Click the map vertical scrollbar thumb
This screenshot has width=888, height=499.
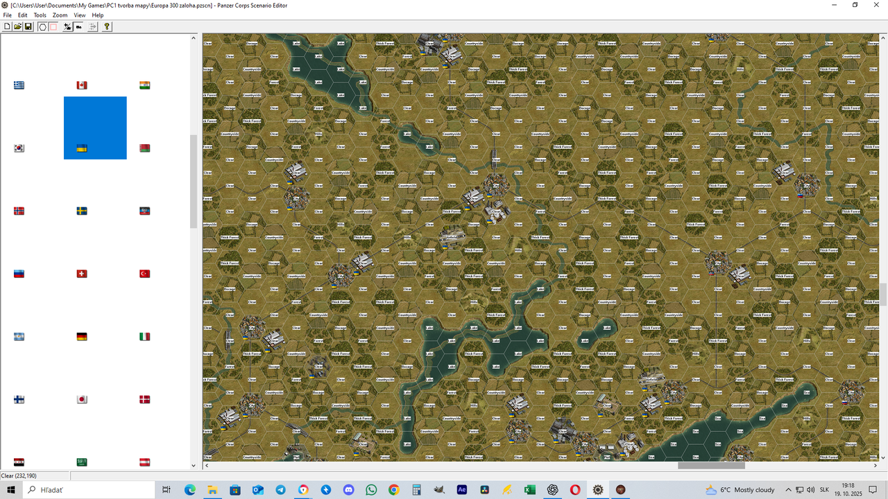pyautogui.click(x=883, y=295)
